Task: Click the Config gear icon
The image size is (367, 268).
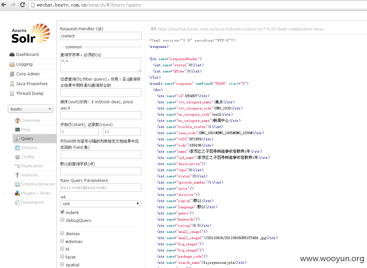Action: (18, 157)
